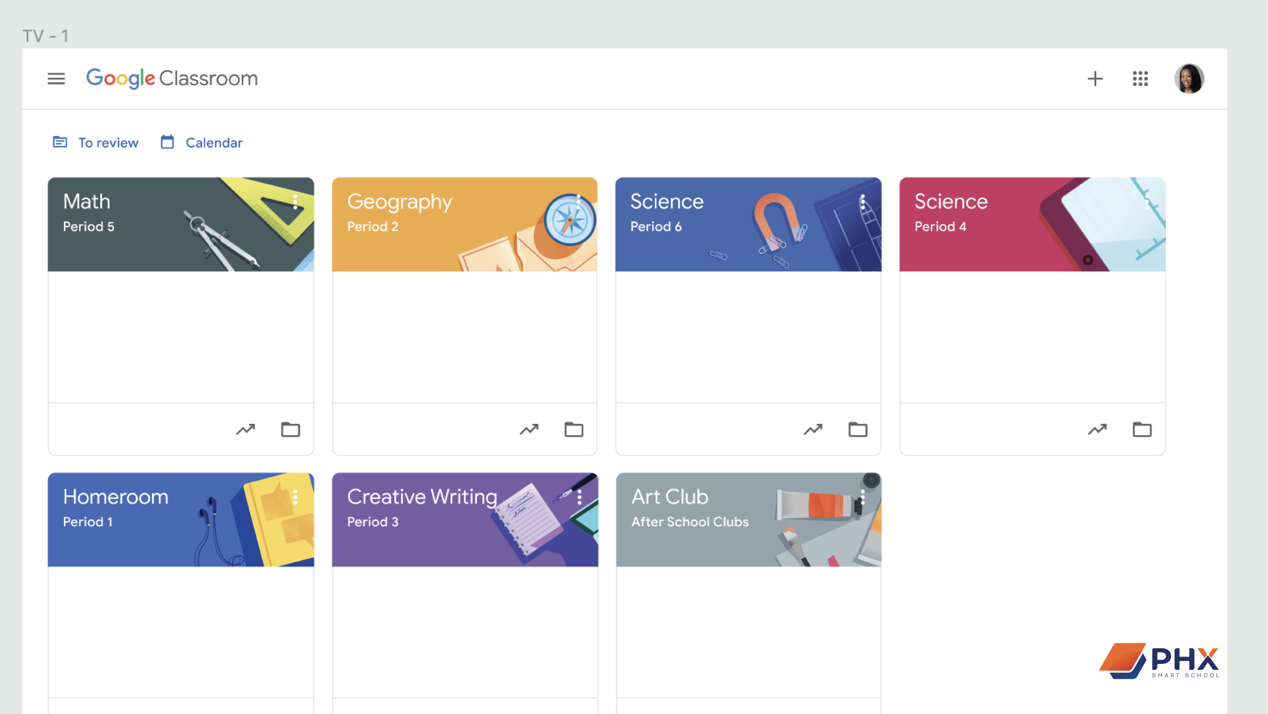Viewport: 1268px width, 714px height.
Task: Expand Science Period 6 options menu
Action: click(863, 202)
